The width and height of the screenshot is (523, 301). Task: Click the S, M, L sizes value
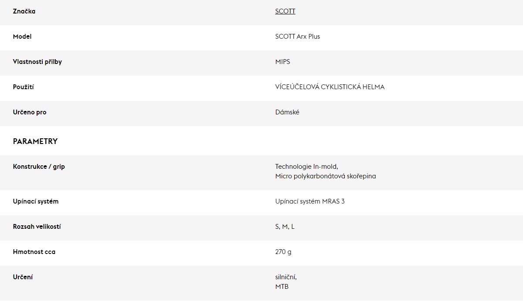pyautogui.click(x=285, y=227)
